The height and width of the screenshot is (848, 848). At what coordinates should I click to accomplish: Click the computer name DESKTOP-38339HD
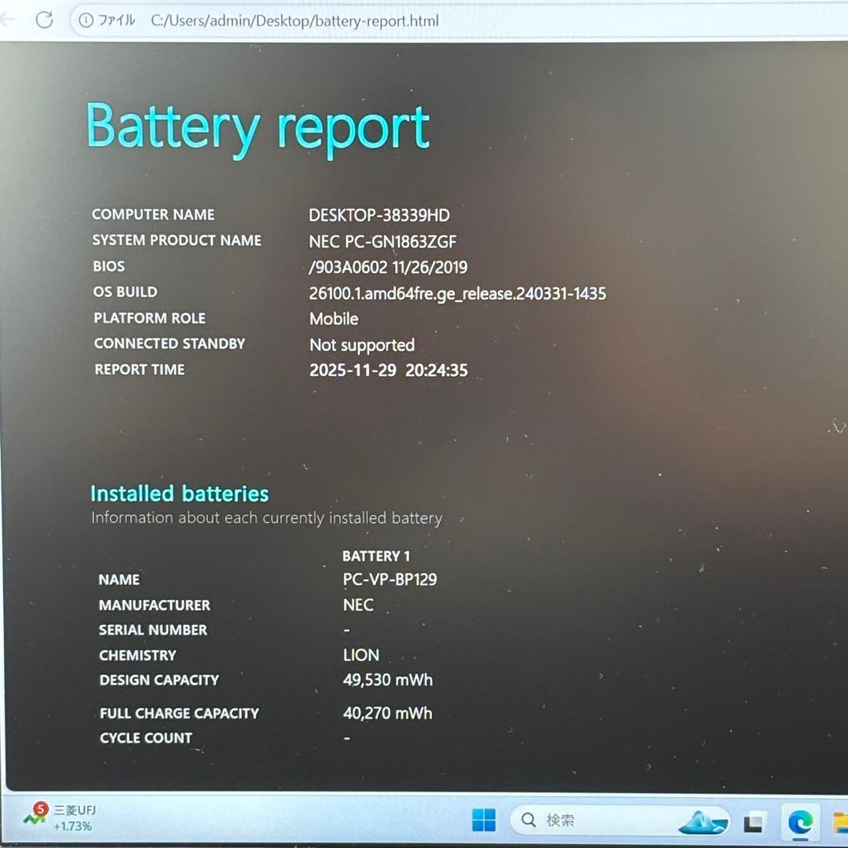(x=379, y=215)
